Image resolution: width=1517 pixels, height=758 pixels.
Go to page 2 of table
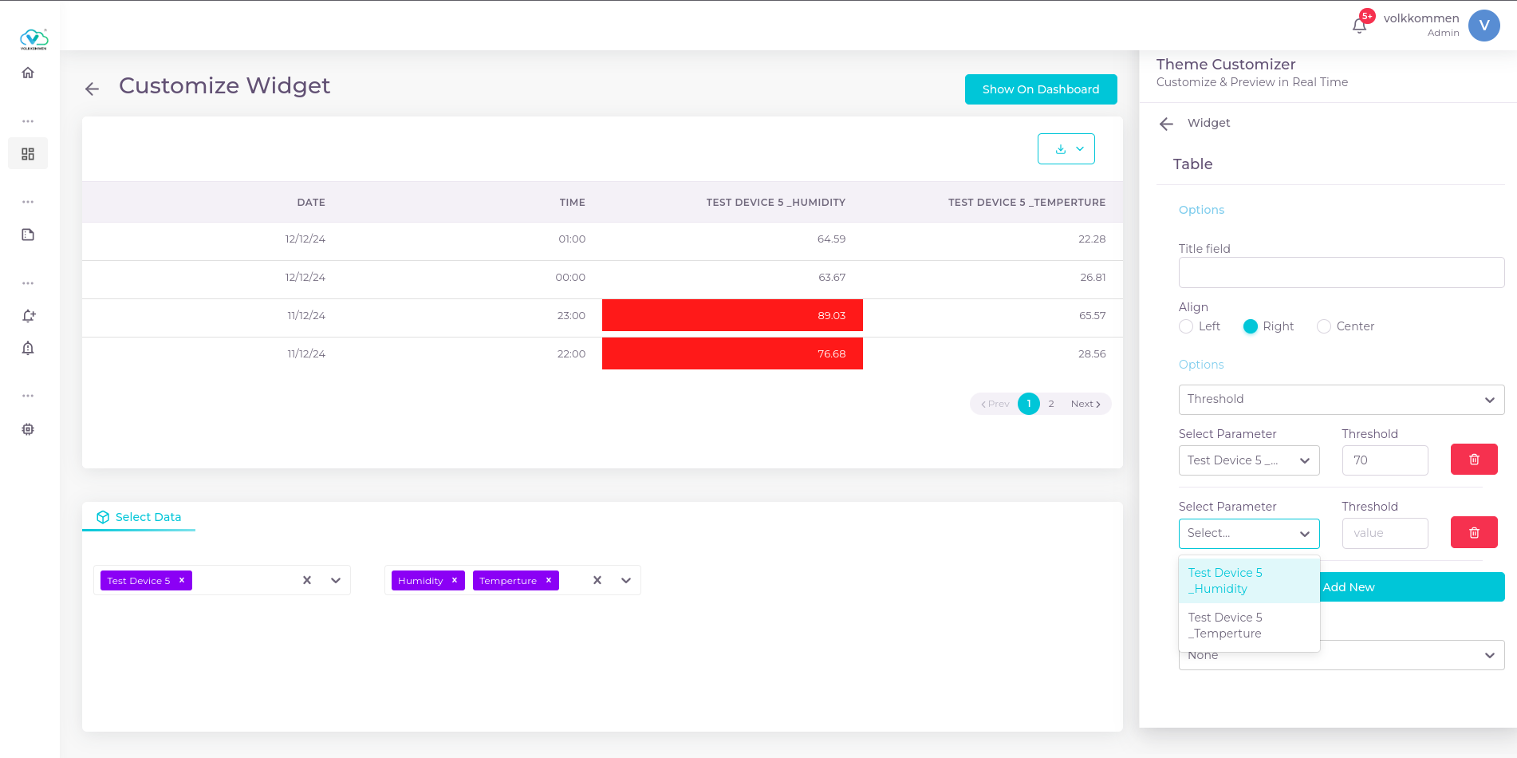tap(1051, 404)
